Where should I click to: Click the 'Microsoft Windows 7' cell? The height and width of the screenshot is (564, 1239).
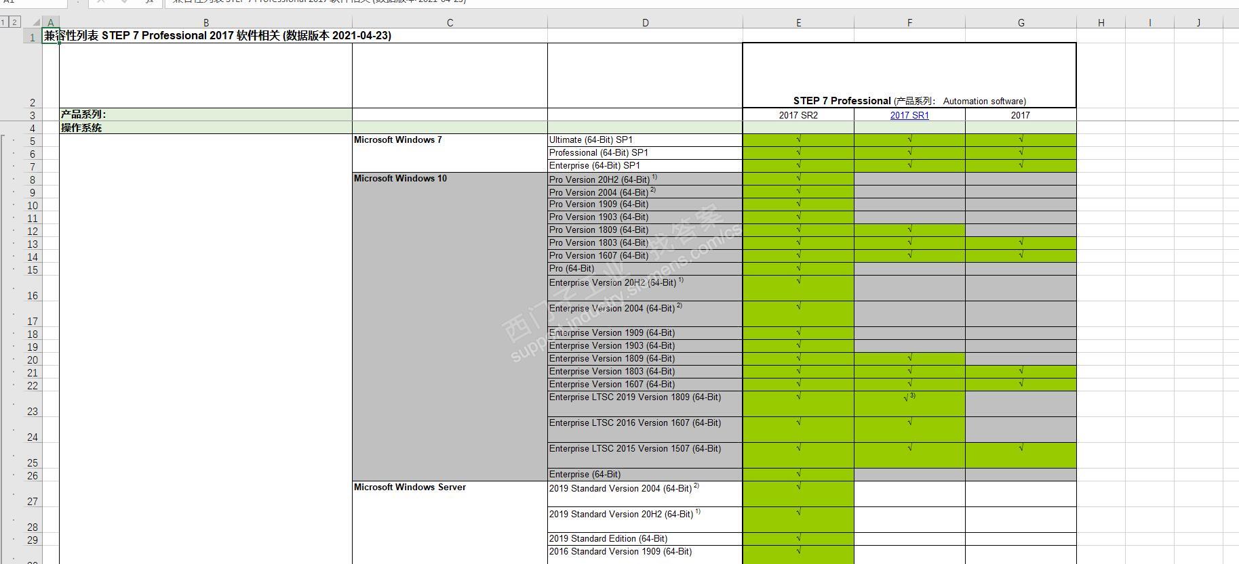[x=450, y=153]
